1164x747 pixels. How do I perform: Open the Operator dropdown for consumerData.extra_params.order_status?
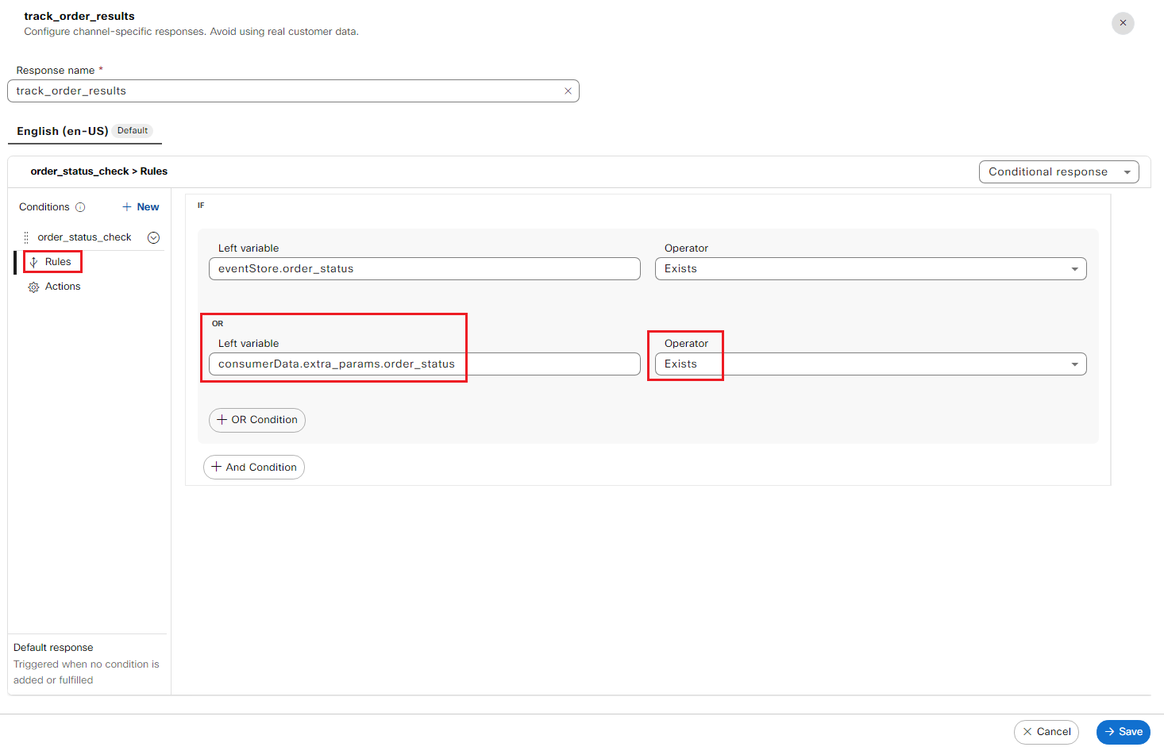(870, 364)
